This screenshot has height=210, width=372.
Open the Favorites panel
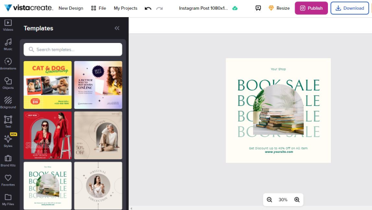tap(8, 180)
